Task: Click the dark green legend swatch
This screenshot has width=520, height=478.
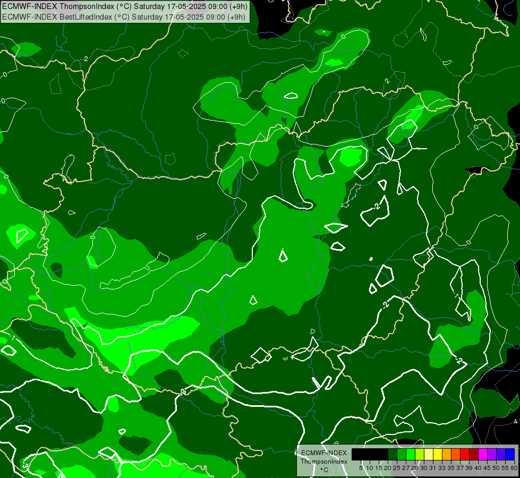Action: tap(393, 454)
